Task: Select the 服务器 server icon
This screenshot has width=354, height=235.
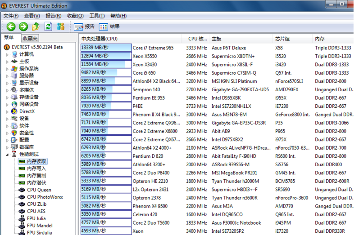Action: click(x=14, y=75)
